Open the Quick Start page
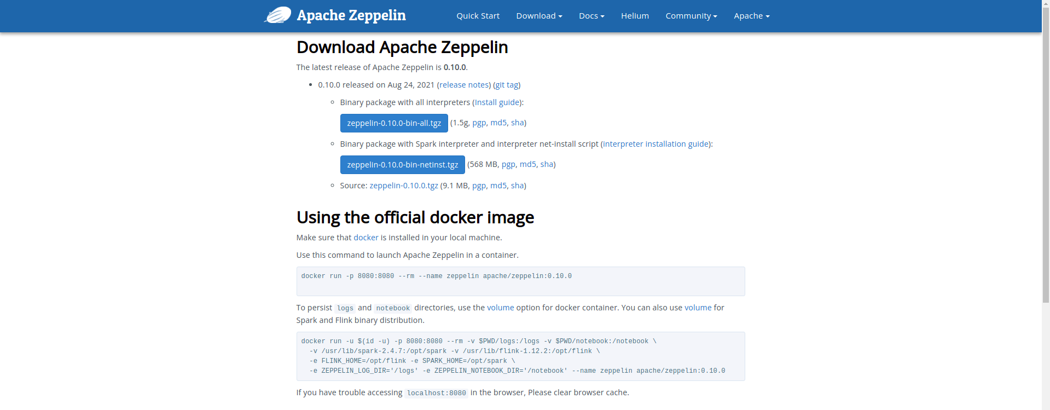Image resolution: width=1050 pixels, height=410 pixels. click(478, 16)
